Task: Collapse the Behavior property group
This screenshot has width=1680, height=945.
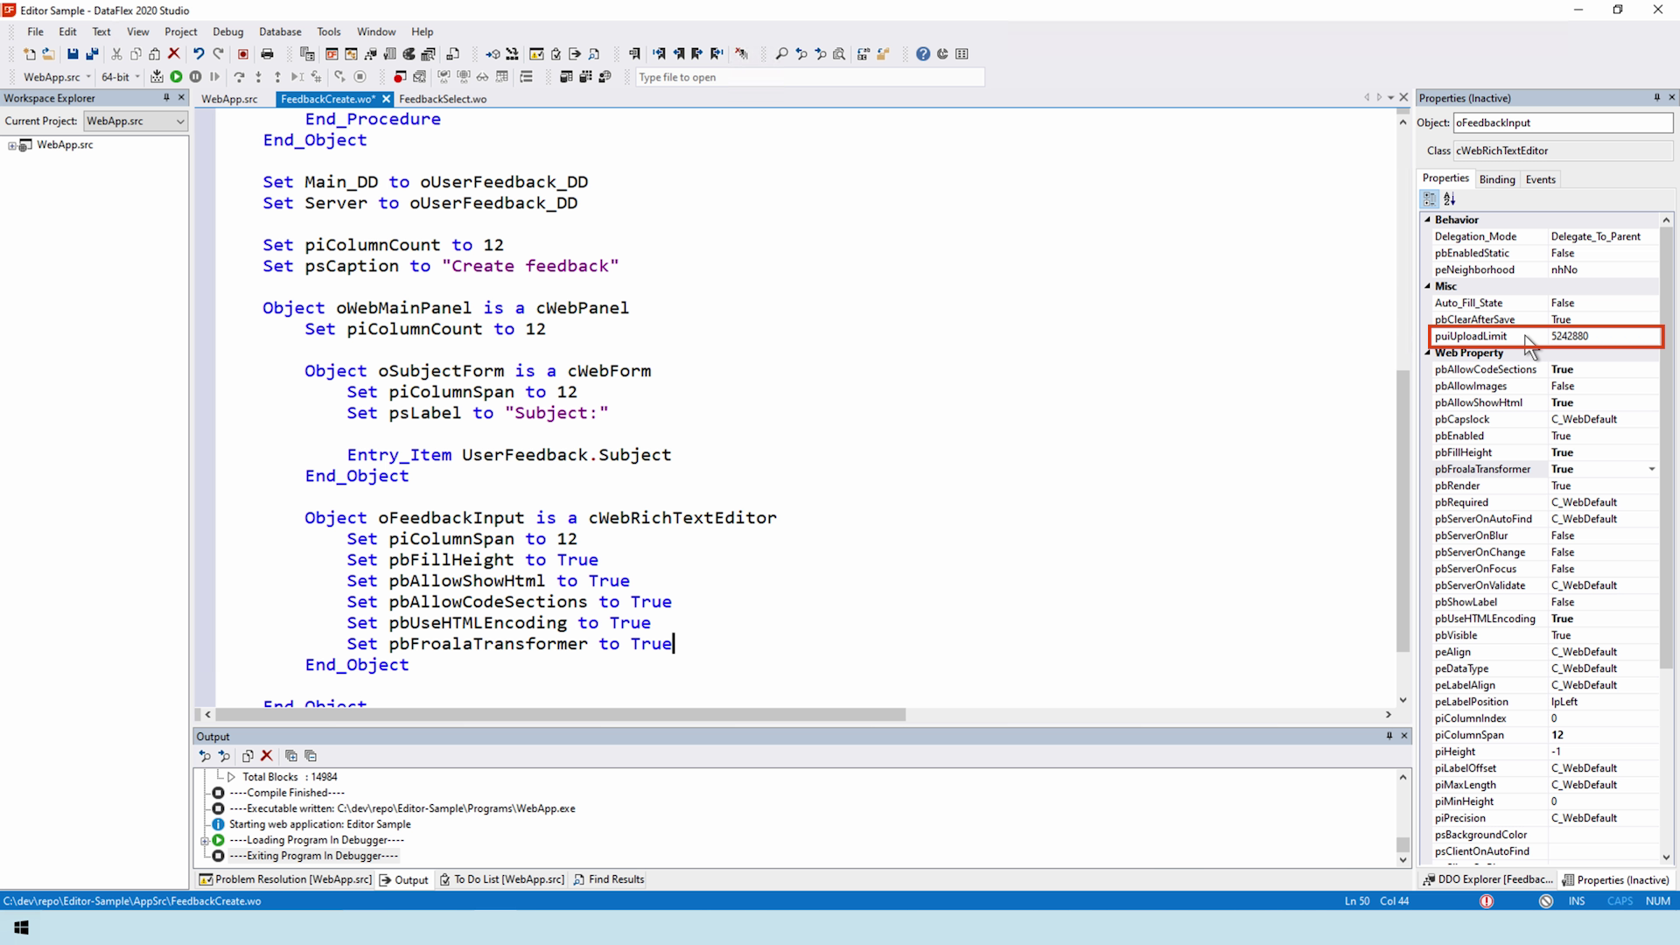Action: [1428, 220]
